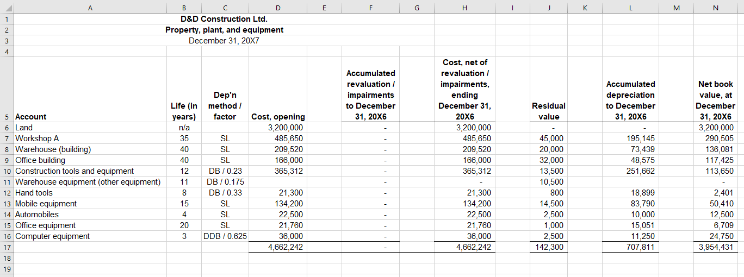Click the 'December 31, 20X7' date cell
This screenshot has width=744, height=277.
click(x=224, y=41)
